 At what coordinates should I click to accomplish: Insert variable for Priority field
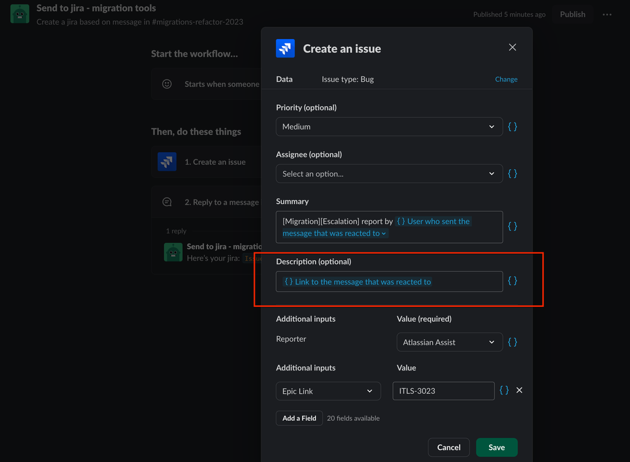512,127
